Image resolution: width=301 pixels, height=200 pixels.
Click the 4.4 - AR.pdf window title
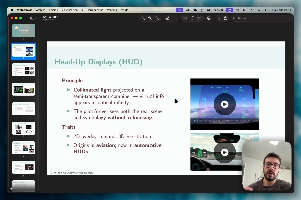click(50, 17)
